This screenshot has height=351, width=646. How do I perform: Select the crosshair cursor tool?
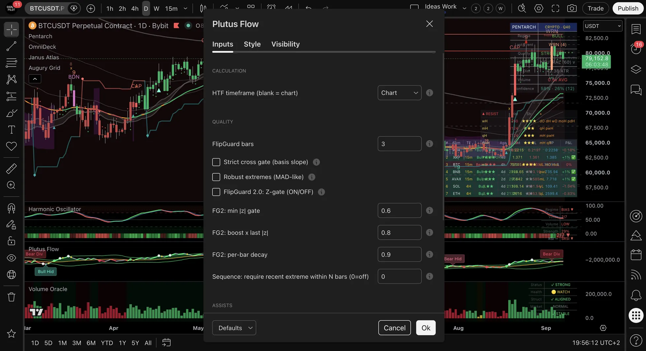coord(12,29)
